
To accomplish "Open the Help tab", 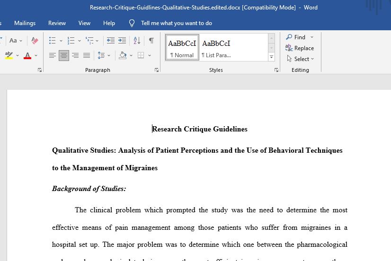I will 109,23.
